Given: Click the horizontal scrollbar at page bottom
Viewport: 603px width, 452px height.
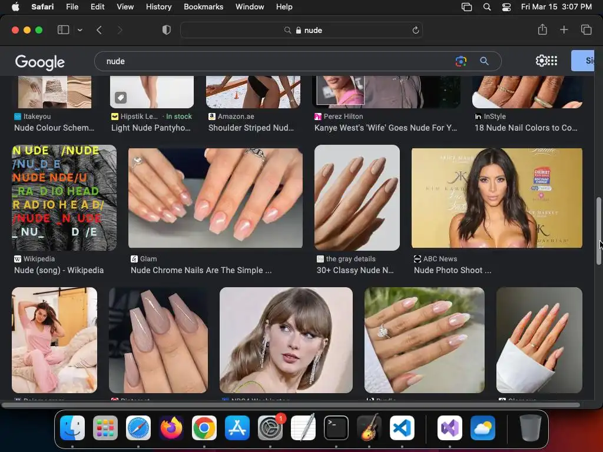Looking at the screenshot, I should click(x=291, y=405).
